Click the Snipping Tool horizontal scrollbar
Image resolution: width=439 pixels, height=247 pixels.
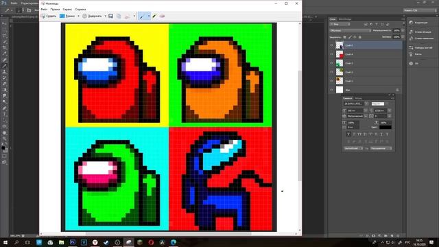point(169,233)
